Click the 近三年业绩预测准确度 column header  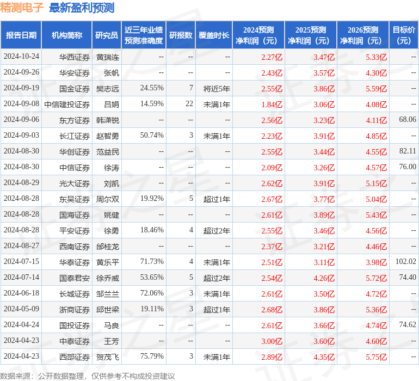click(144, 35)
